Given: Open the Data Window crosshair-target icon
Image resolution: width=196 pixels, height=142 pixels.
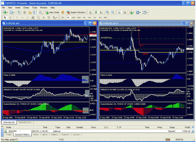Looking at the screenshot, I should pyautogui.click(x=25, y=12).
